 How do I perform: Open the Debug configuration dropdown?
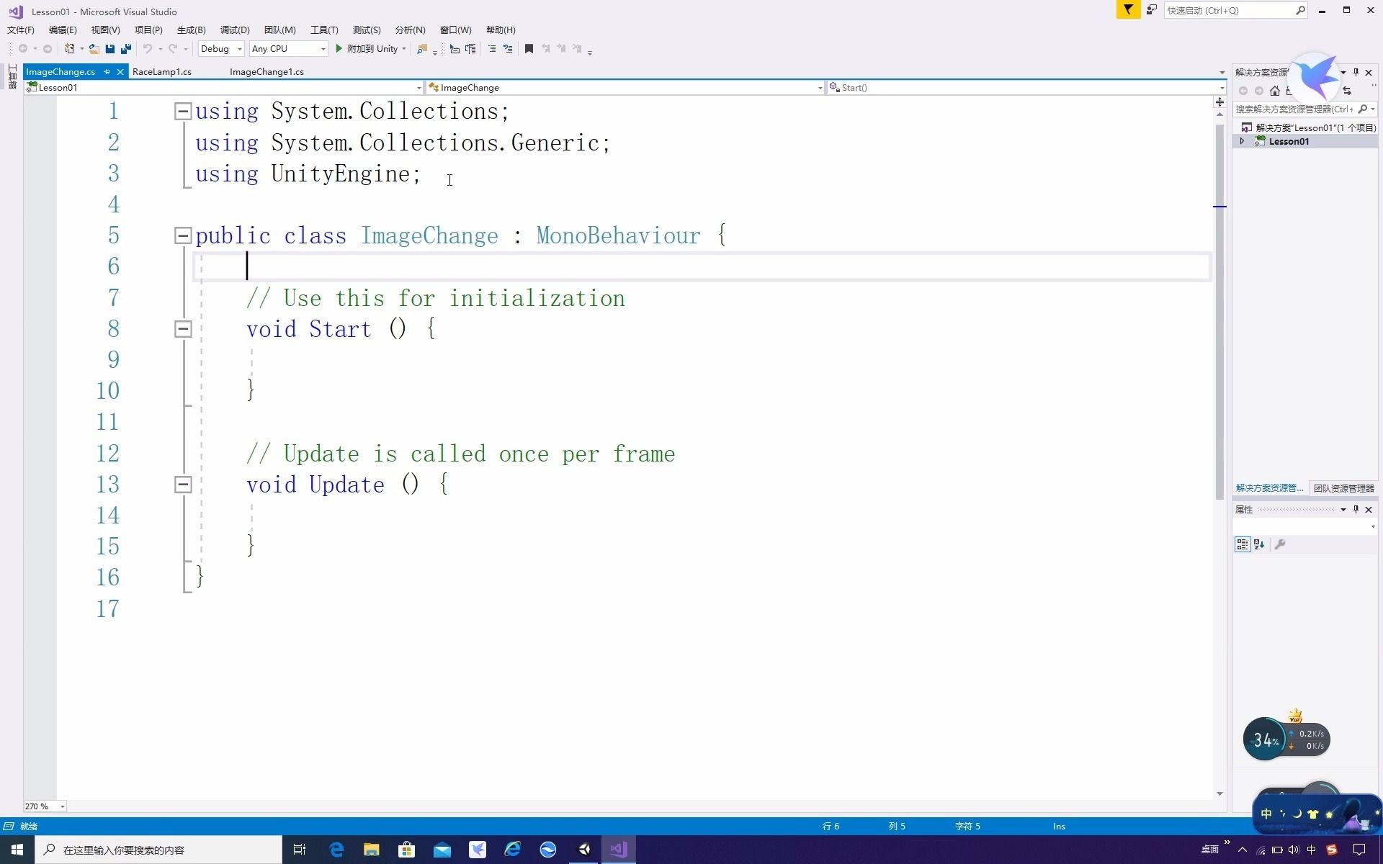click(221, 49)
